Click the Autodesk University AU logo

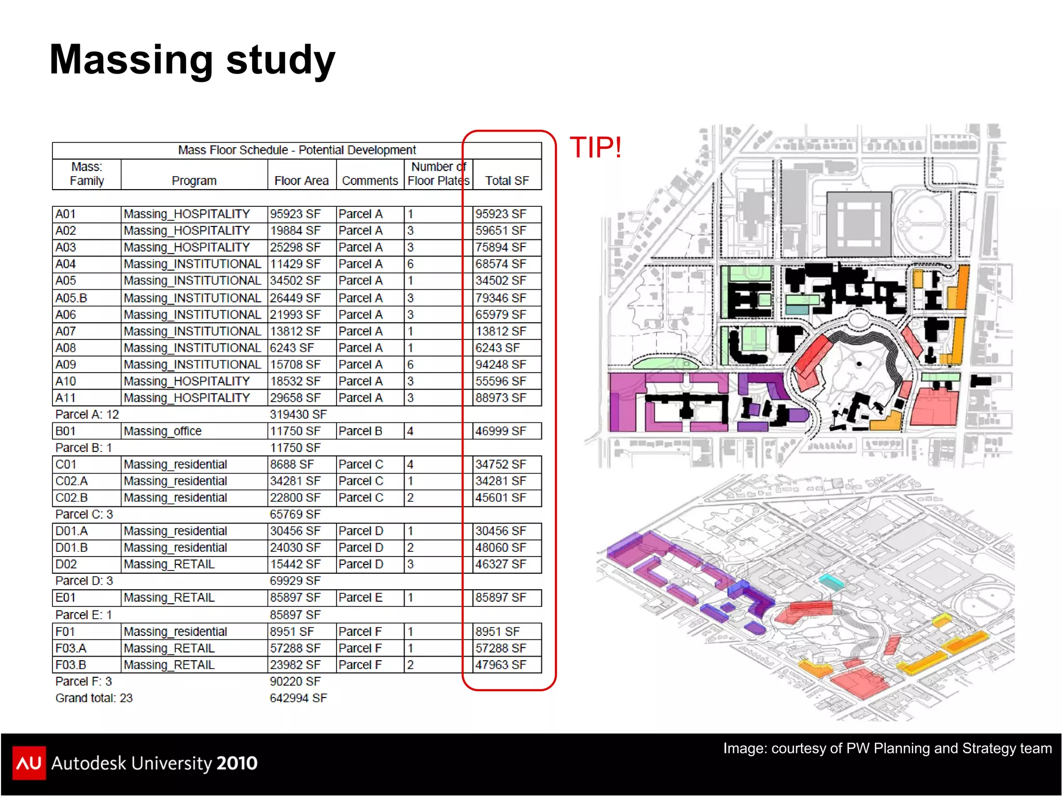pos(29,763)
